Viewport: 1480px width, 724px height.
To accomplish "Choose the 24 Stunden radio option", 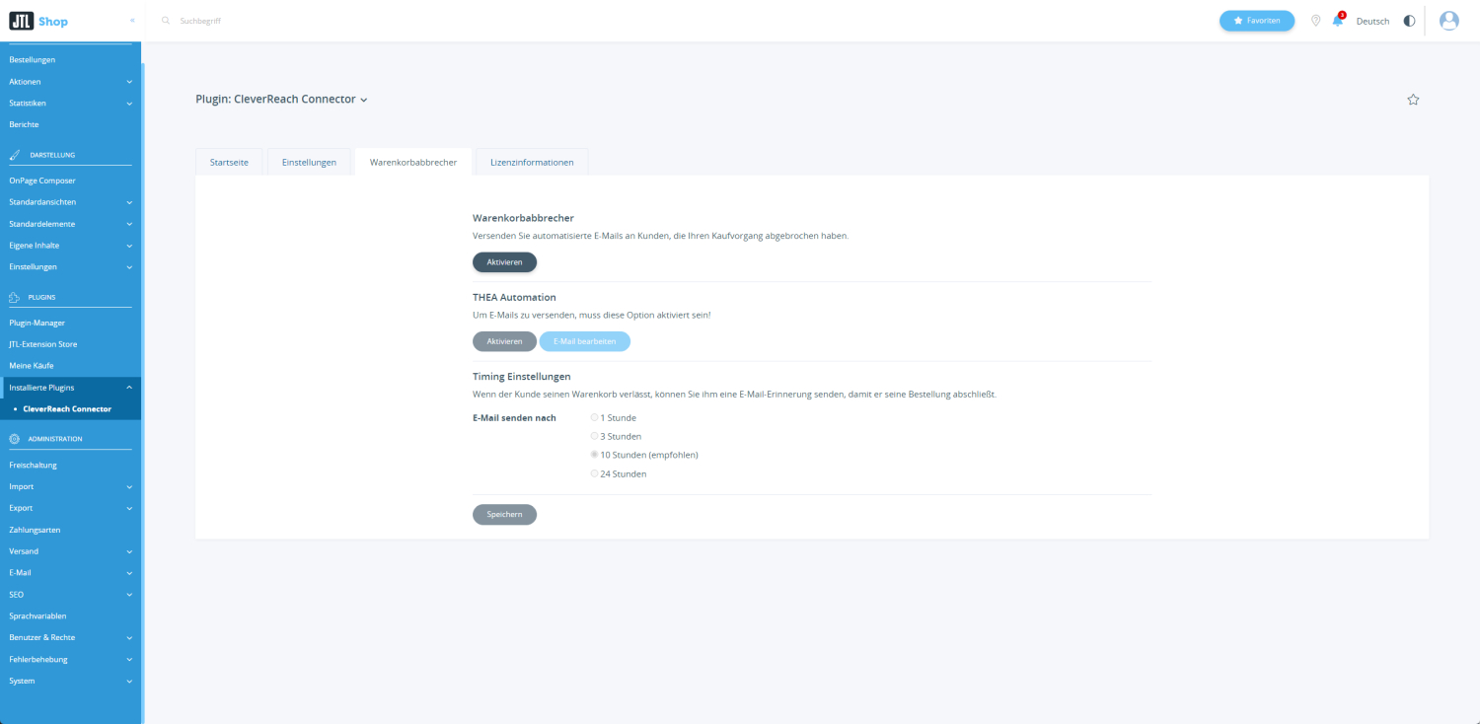I will [x=594, y=473].
